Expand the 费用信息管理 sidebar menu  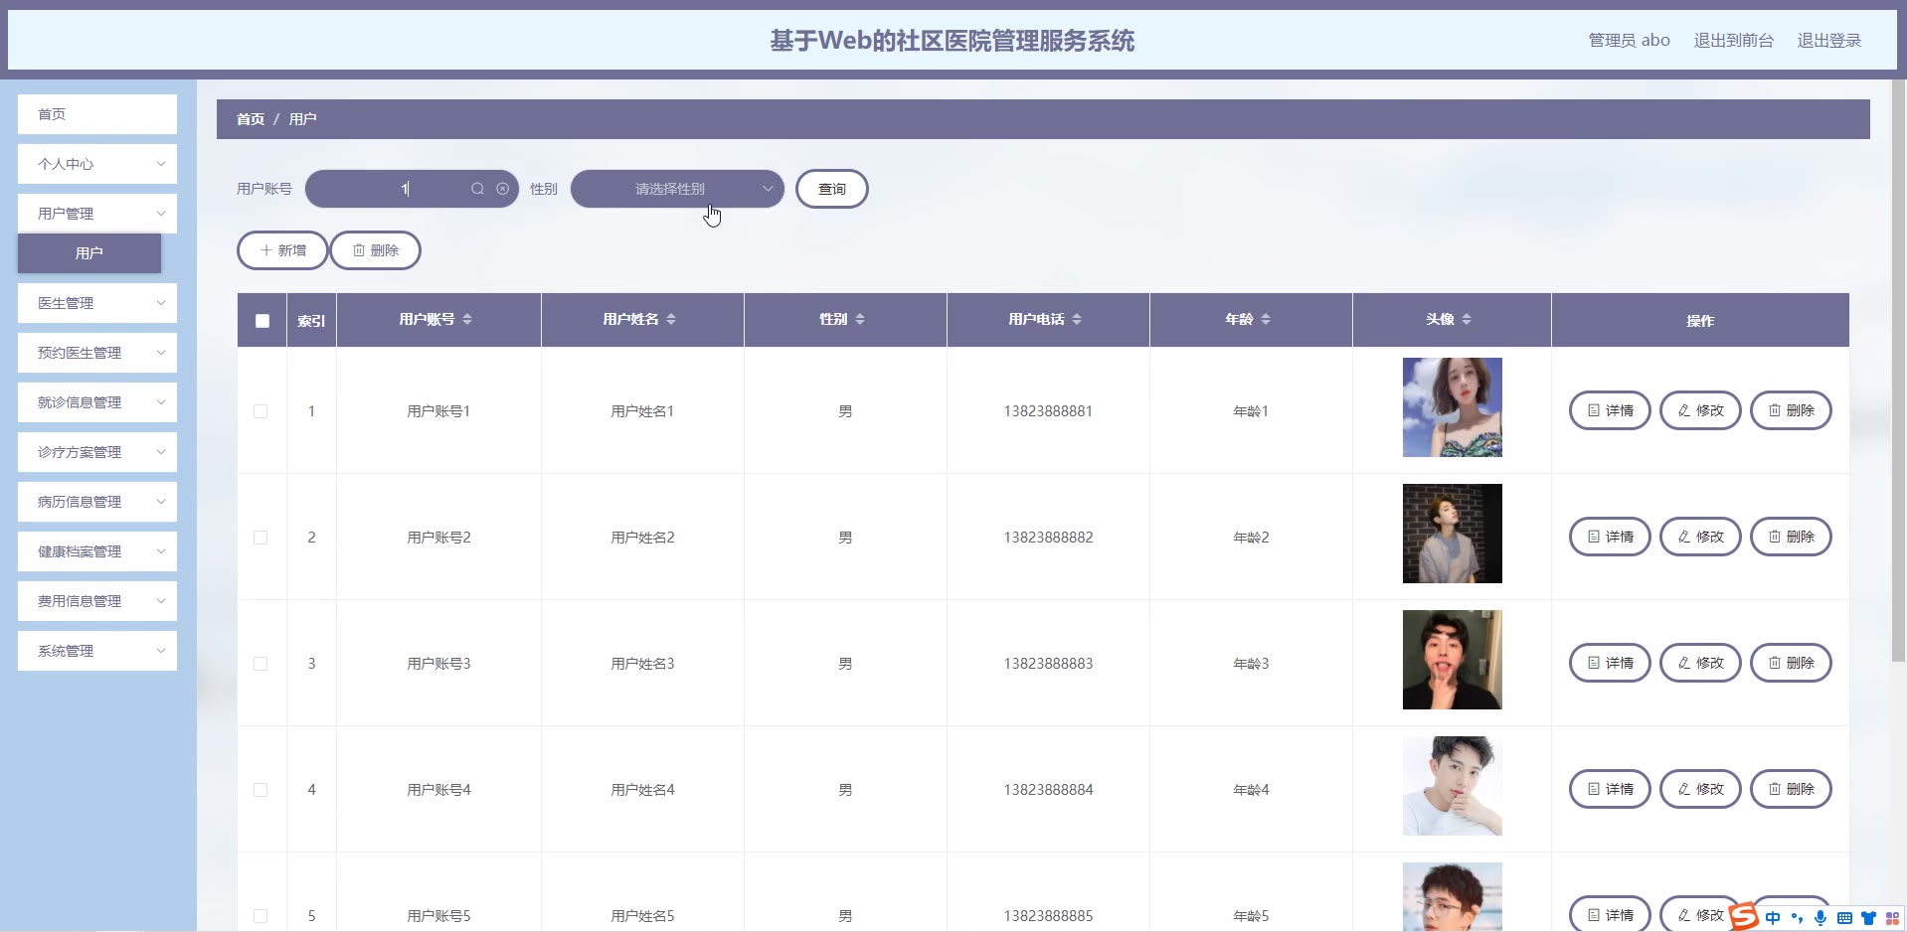tap(97, 601)
